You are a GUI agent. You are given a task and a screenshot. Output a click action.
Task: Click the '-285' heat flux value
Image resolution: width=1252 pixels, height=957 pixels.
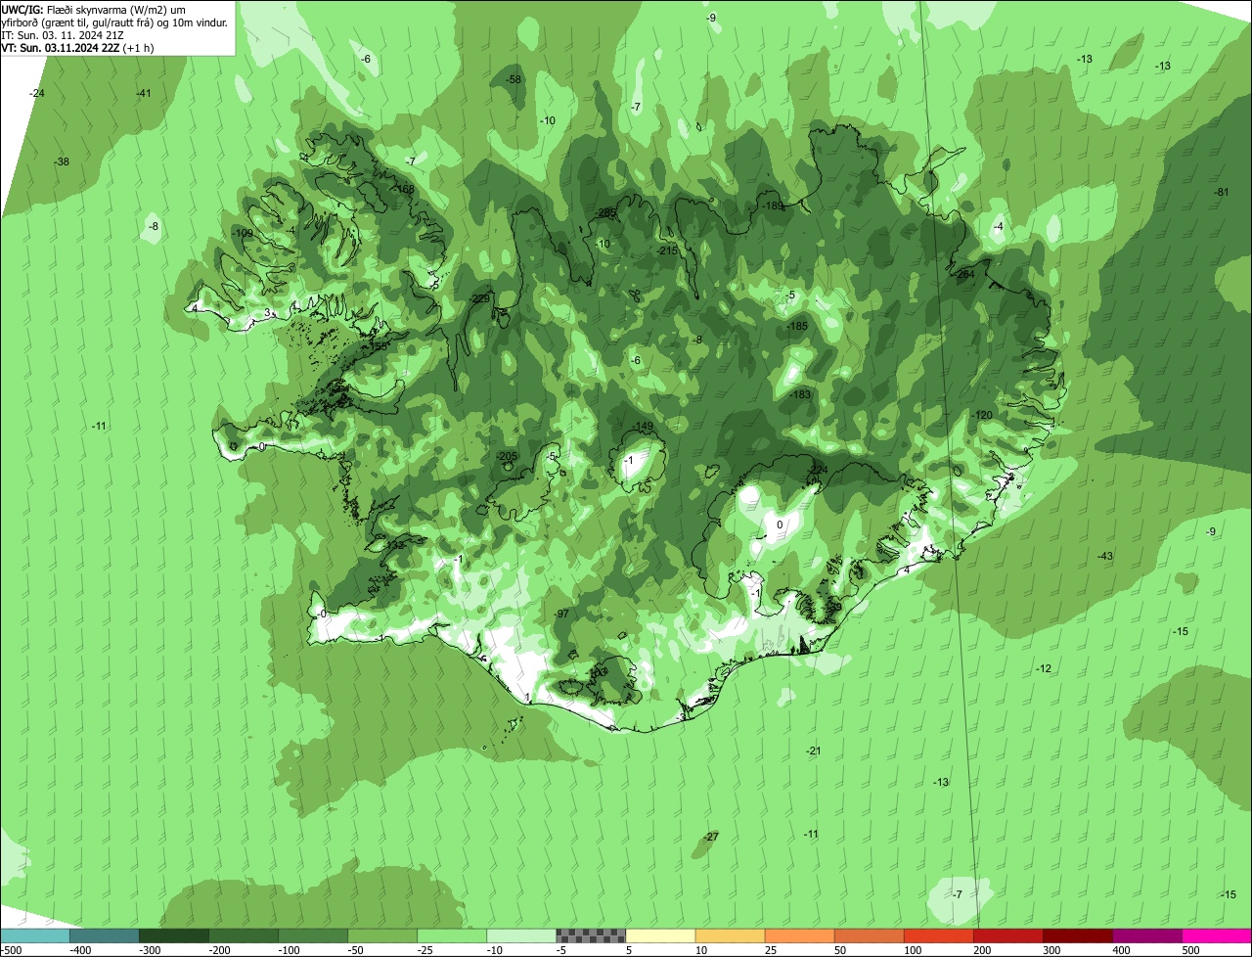coord(606,213)
